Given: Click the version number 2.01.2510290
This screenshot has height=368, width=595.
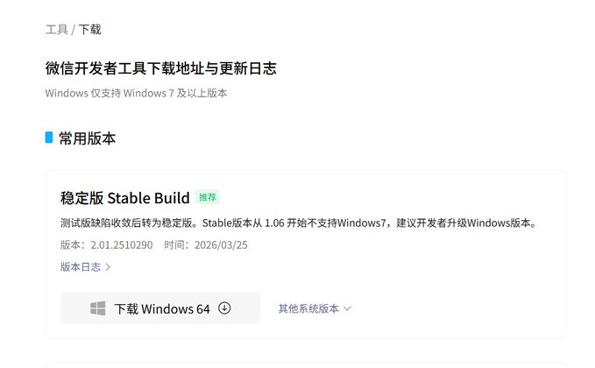Looking at the screenshot, I should (x=122, y=245).
